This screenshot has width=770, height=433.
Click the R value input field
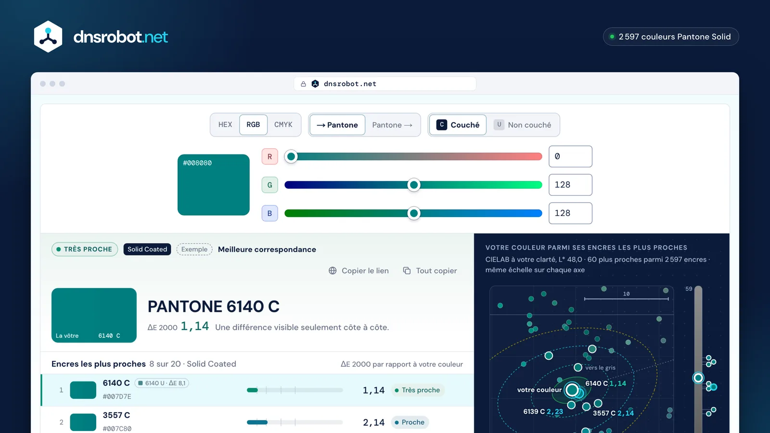coord(570,156)
